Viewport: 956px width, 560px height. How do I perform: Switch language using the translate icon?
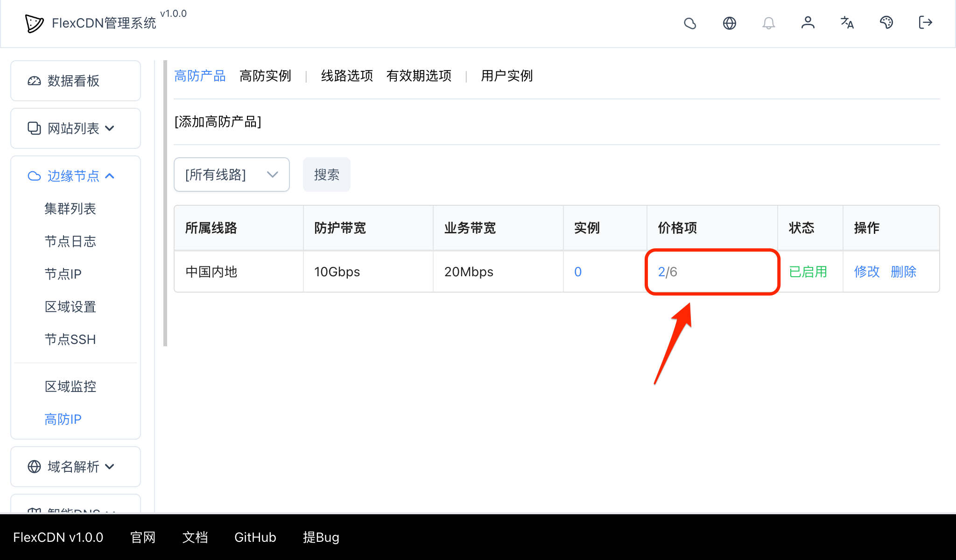click(x=847, y=23)
